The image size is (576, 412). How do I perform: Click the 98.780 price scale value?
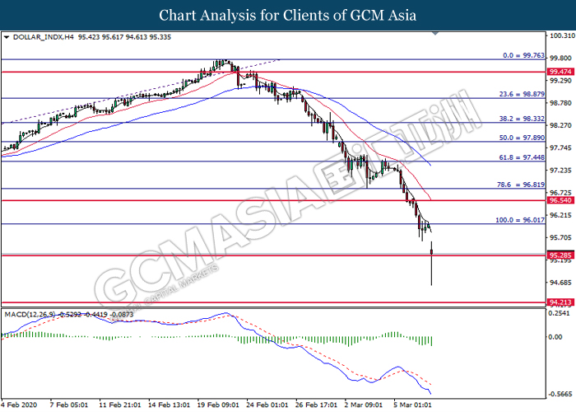click(560, 103)
